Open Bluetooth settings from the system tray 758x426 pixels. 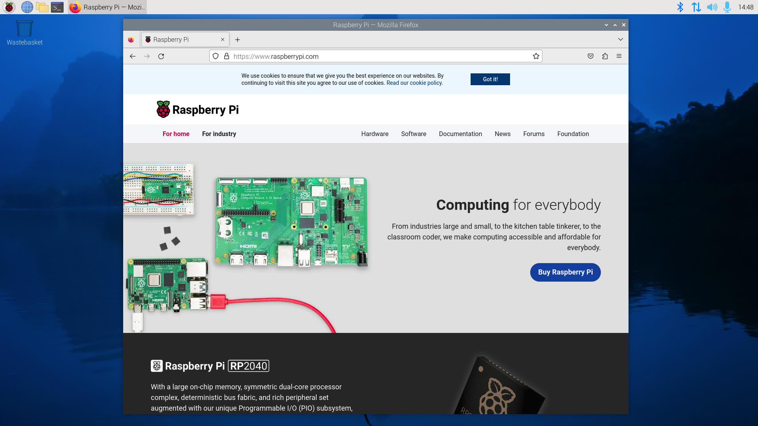680,7
